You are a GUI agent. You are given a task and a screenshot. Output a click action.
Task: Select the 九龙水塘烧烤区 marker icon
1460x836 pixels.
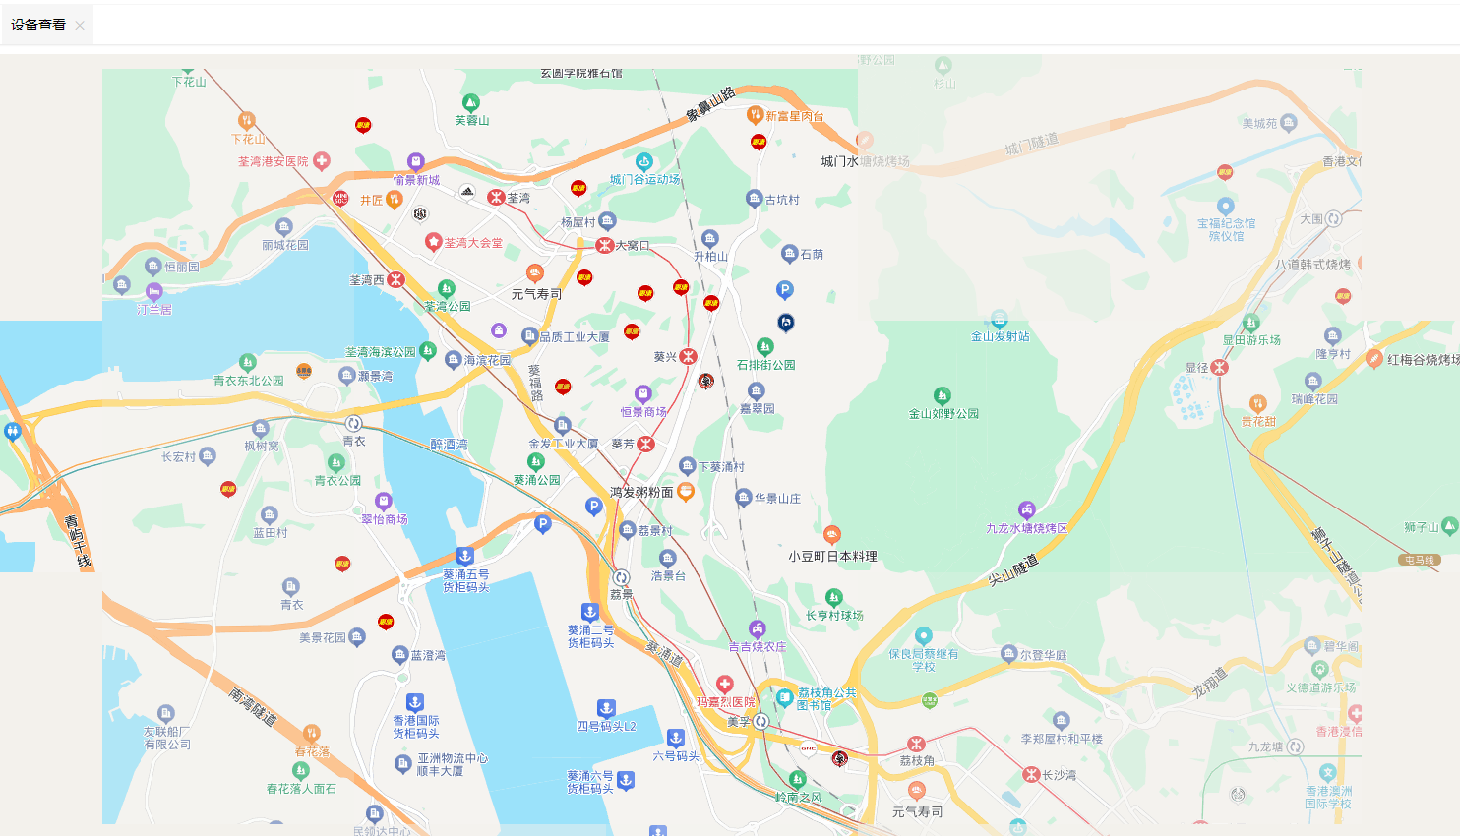tap(1026, 510)
